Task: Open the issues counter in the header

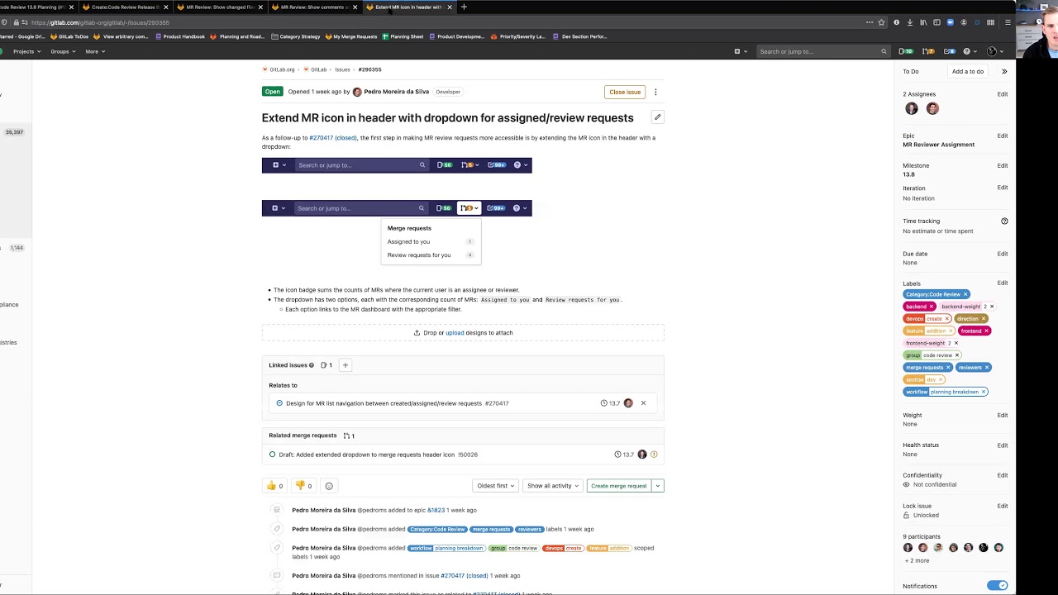Action: click(906, 51)
